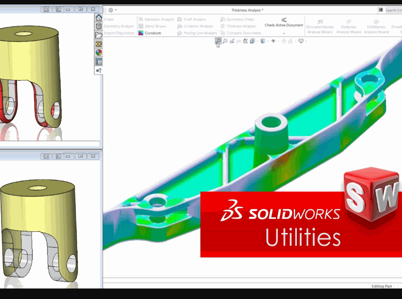This screenshot has height=299, width=402.
Task: Click in the Search Commands field
Action: click(393, 10)
